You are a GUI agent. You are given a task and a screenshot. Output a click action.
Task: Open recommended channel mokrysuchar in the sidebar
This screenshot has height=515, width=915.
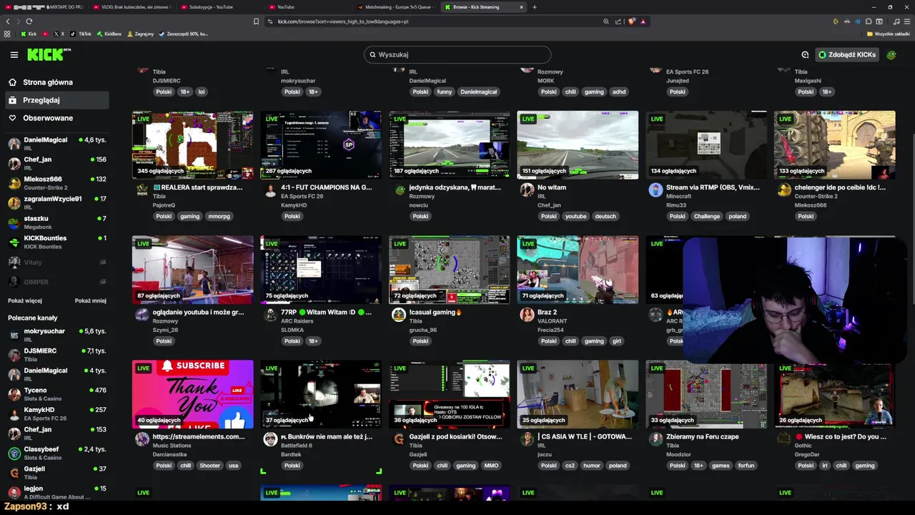56,335
